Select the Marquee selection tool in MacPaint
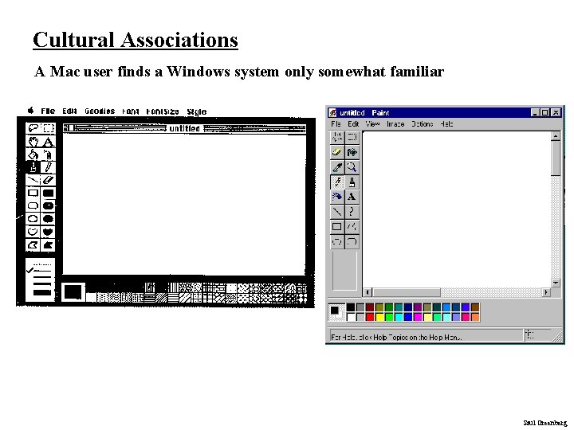Image resolution: width=574 pixels, height=430 pixels. [48, 128]
